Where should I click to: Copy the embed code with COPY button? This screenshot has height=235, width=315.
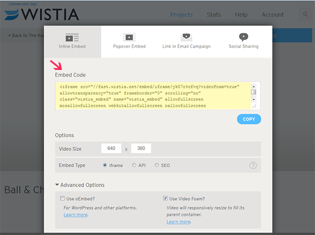pyautogui.click(x=249, y=119)
